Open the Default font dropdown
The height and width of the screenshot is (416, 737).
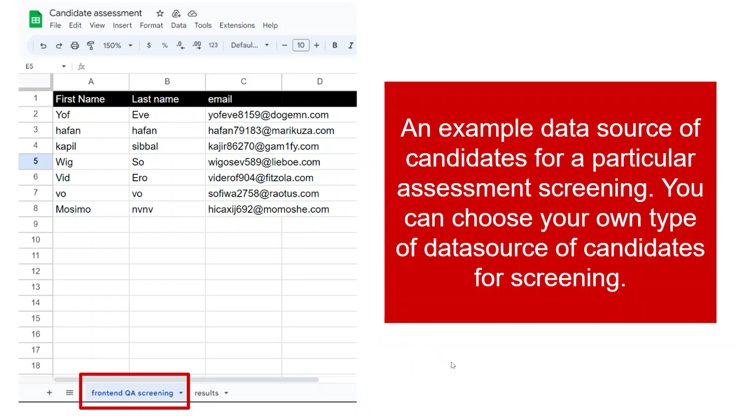[250, 45]
